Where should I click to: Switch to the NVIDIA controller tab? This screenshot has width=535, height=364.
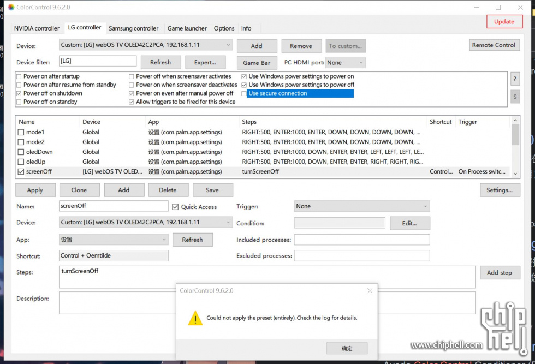pos(37,28)
